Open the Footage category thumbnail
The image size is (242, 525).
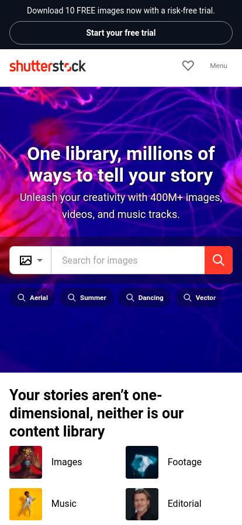point(142,462)
